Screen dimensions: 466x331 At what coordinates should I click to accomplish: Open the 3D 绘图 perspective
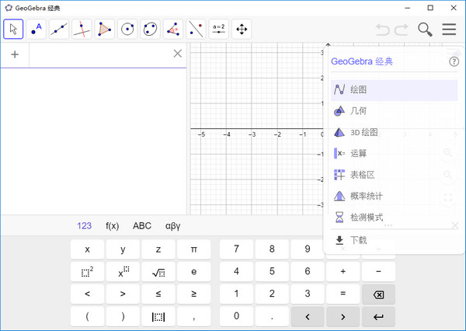click(x=363, y=132)
